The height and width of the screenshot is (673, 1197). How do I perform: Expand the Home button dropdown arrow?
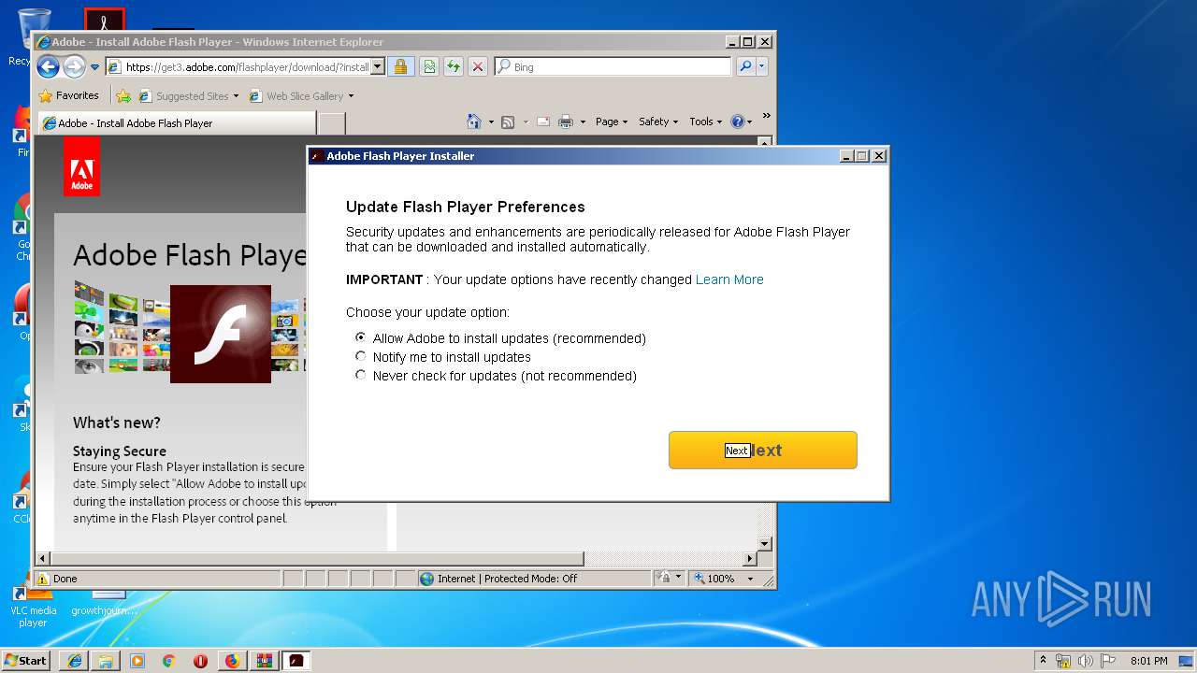(491, 122)
